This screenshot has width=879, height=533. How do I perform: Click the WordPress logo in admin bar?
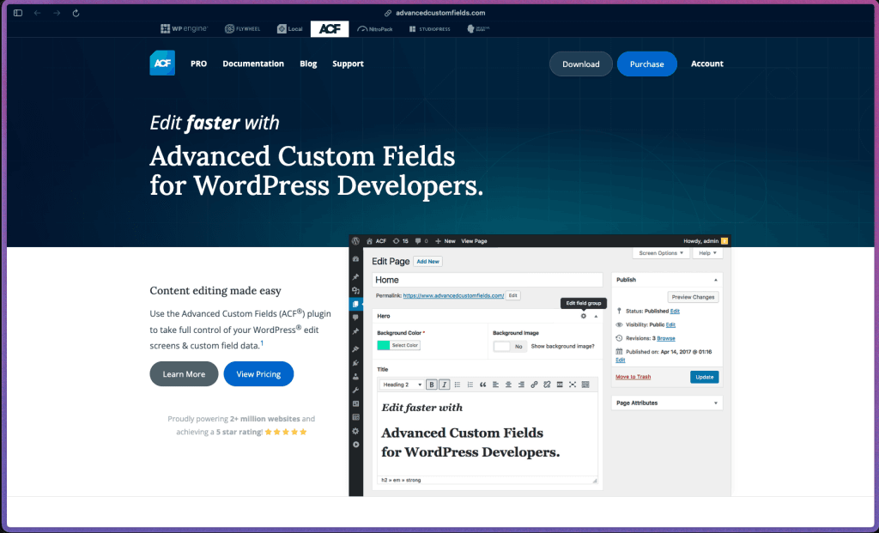[355, 241]
